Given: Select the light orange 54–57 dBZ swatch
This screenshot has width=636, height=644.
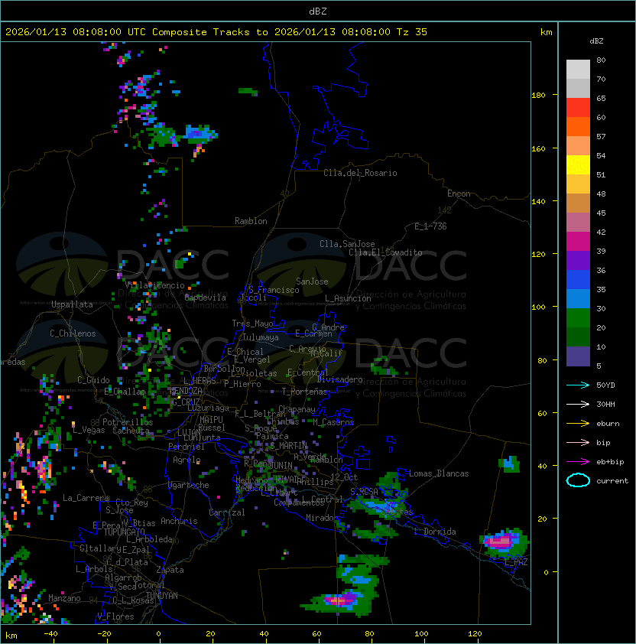Looking at the screenshot, I should (x=578, y=146).
